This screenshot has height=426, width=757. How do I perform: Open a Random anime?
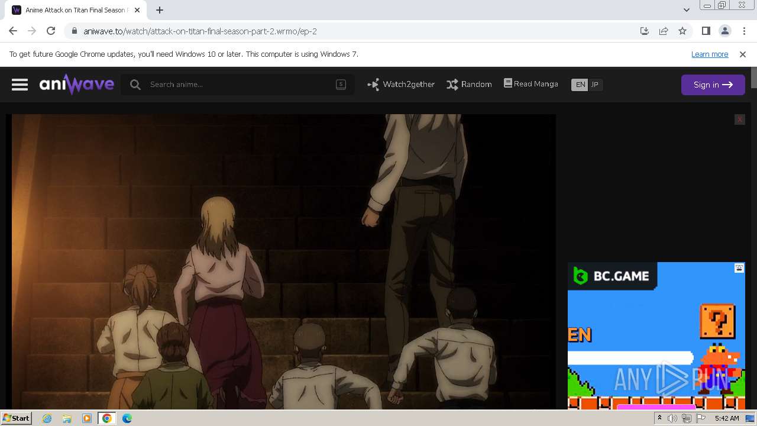tap(469, 85)
